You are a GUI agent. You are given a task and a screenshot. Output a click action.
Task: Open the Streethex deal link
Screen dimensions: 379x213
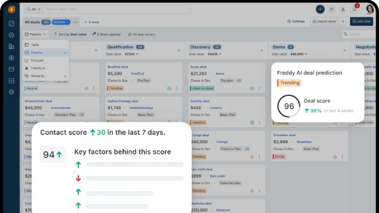point(284,135)
